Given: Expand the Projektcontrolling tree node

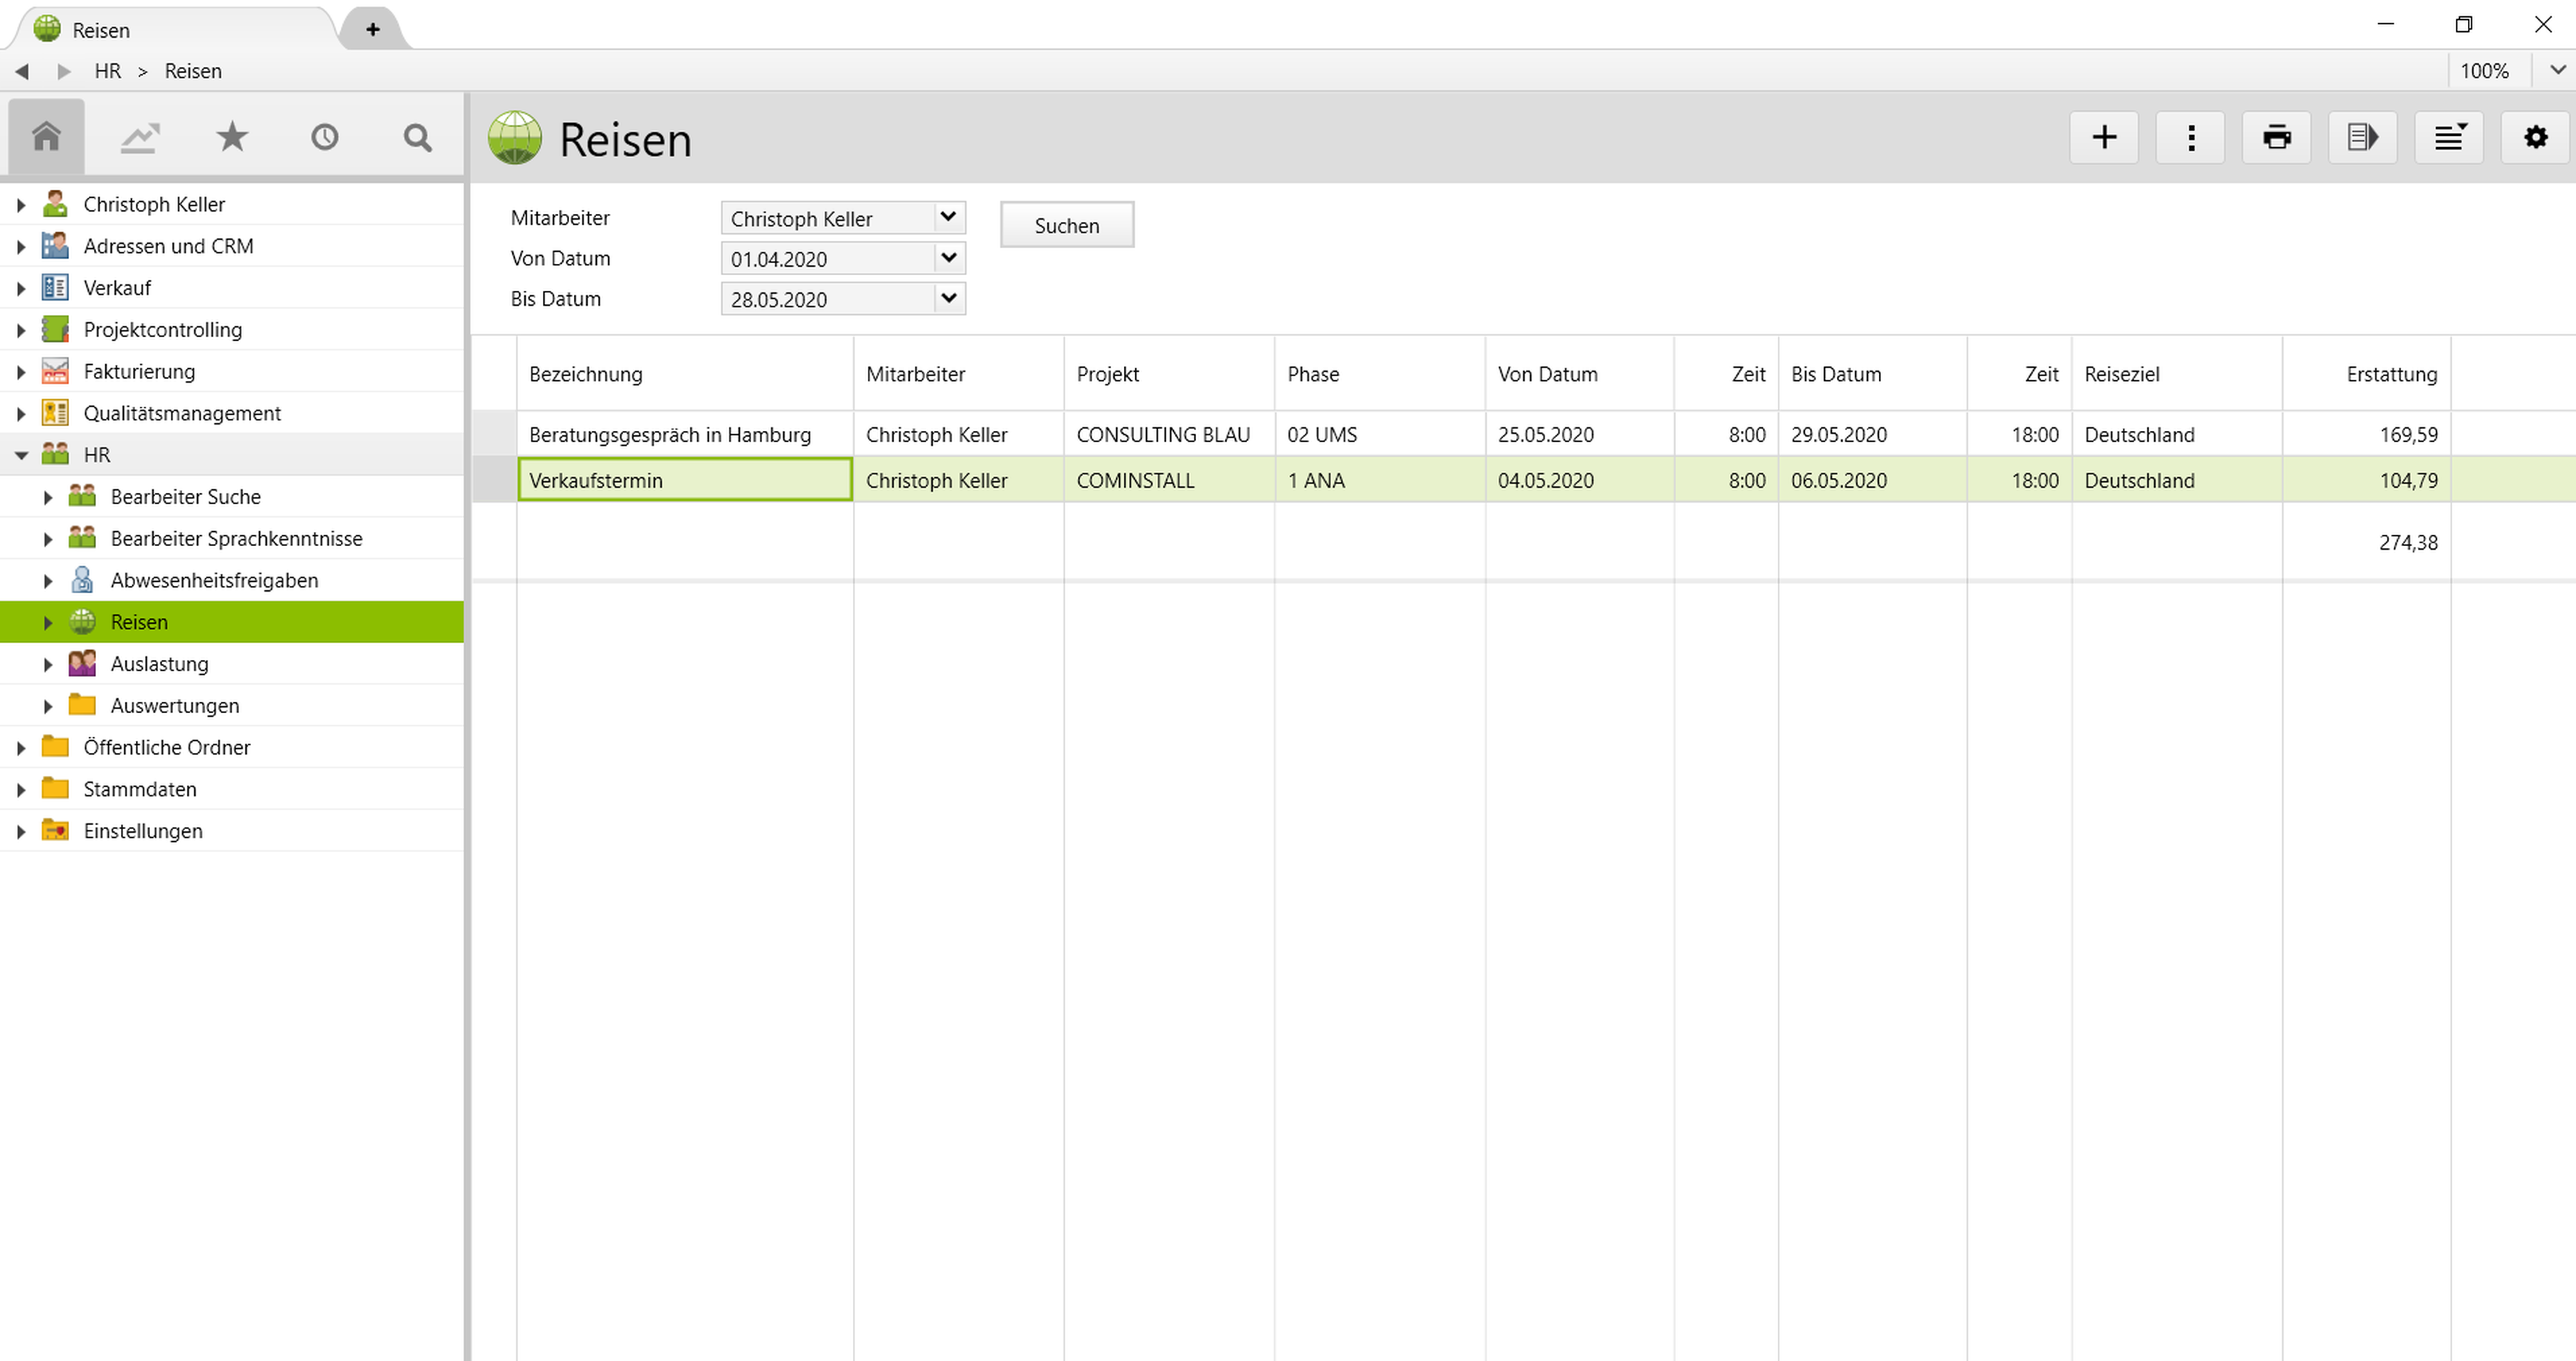Looking at the screenshot, I should pos(21,330).
